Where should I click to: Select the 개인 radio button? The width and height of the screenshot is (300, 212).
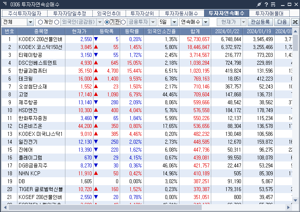pyautogui.click(x=40, y=22)
